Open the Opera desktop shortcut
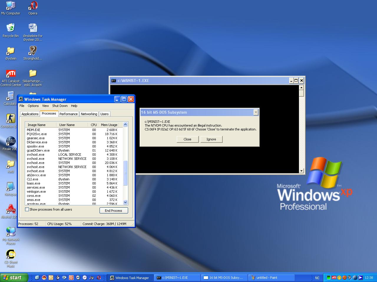This screenshot has height=282, width=377. pos(33,8)
